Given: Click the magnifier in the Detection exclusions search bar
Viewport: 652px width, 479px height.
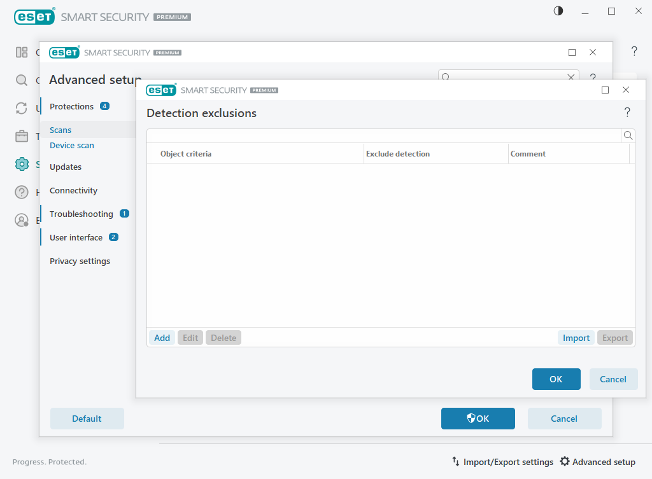Looking at the screenshot, I should [628, 135].
